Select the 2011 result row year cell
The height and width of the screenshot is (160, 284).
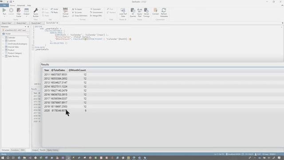tap(47, 75)
